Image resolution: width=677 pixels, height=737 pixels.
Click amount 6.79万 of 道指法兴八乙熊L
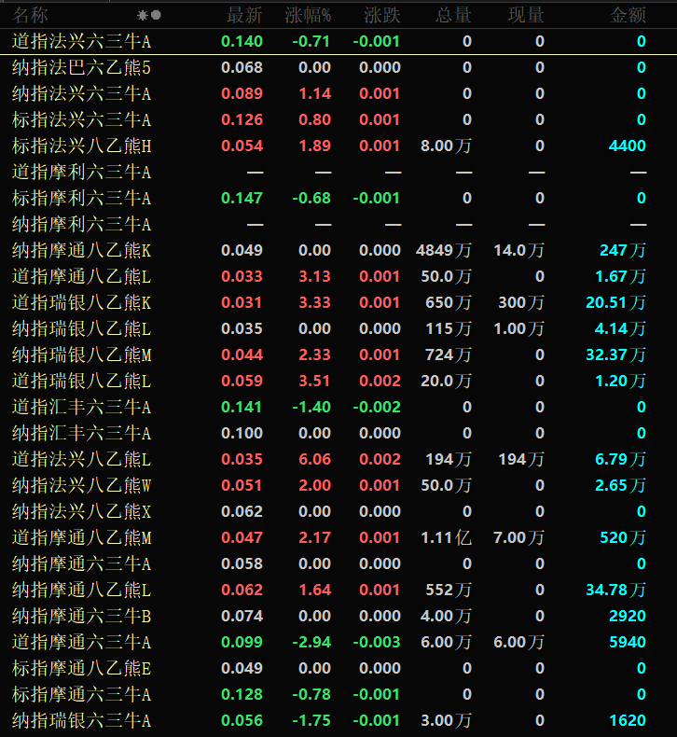(x=621, y=459)
